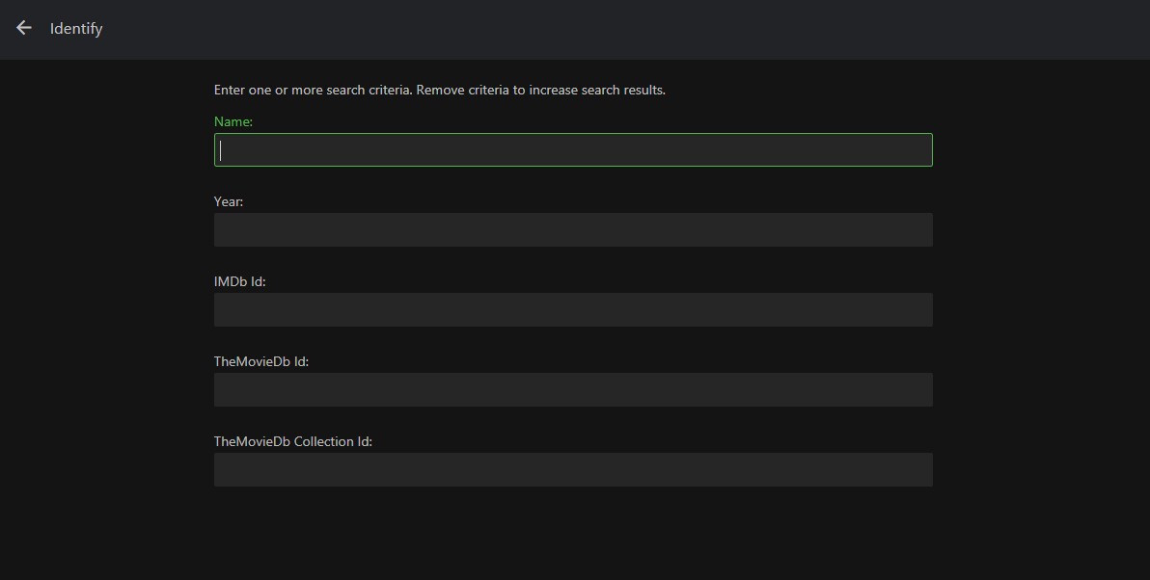
Task: Click the 'IMDb Id:' label
Action: (239, 282)
